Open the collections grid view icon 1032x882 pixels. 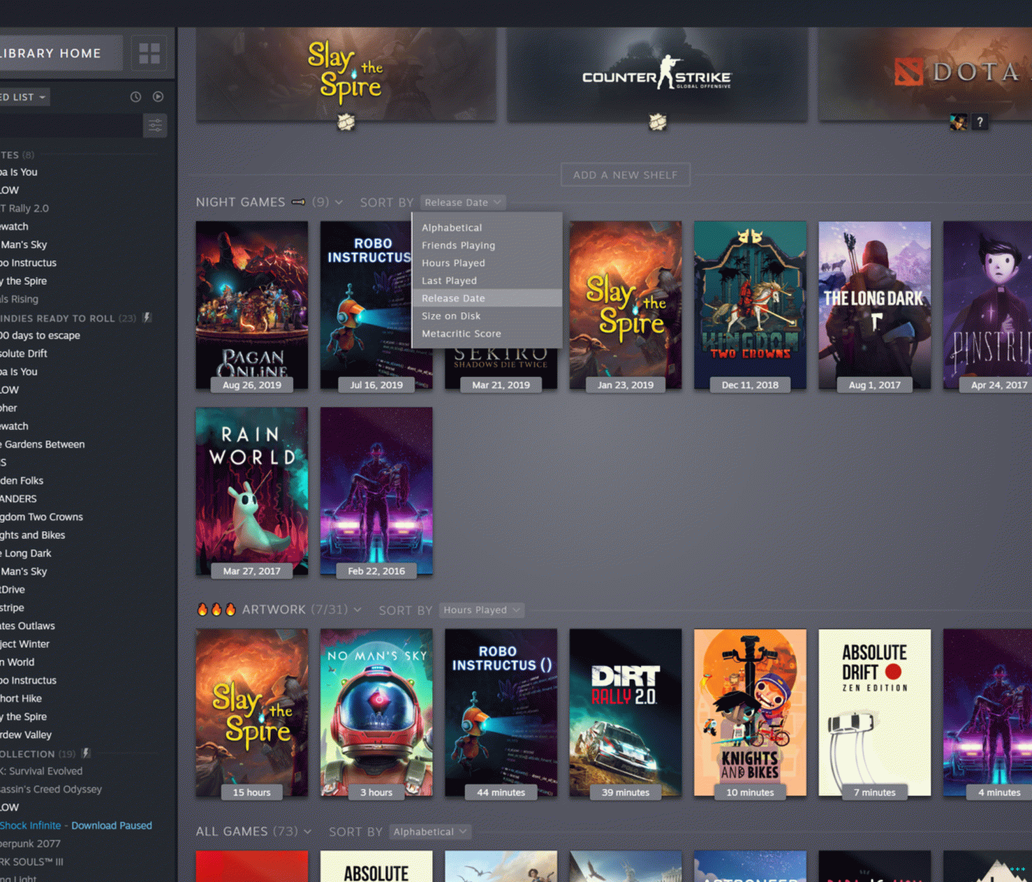click(149, 53)
